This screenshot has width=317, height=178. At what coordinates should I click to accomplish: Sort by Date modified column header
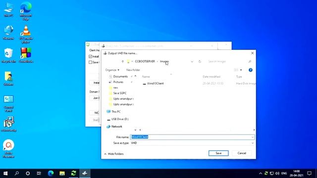(211, 77)
